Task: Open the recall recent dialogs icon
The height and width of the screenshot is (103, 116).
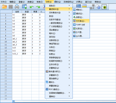Action: point(24,7)
